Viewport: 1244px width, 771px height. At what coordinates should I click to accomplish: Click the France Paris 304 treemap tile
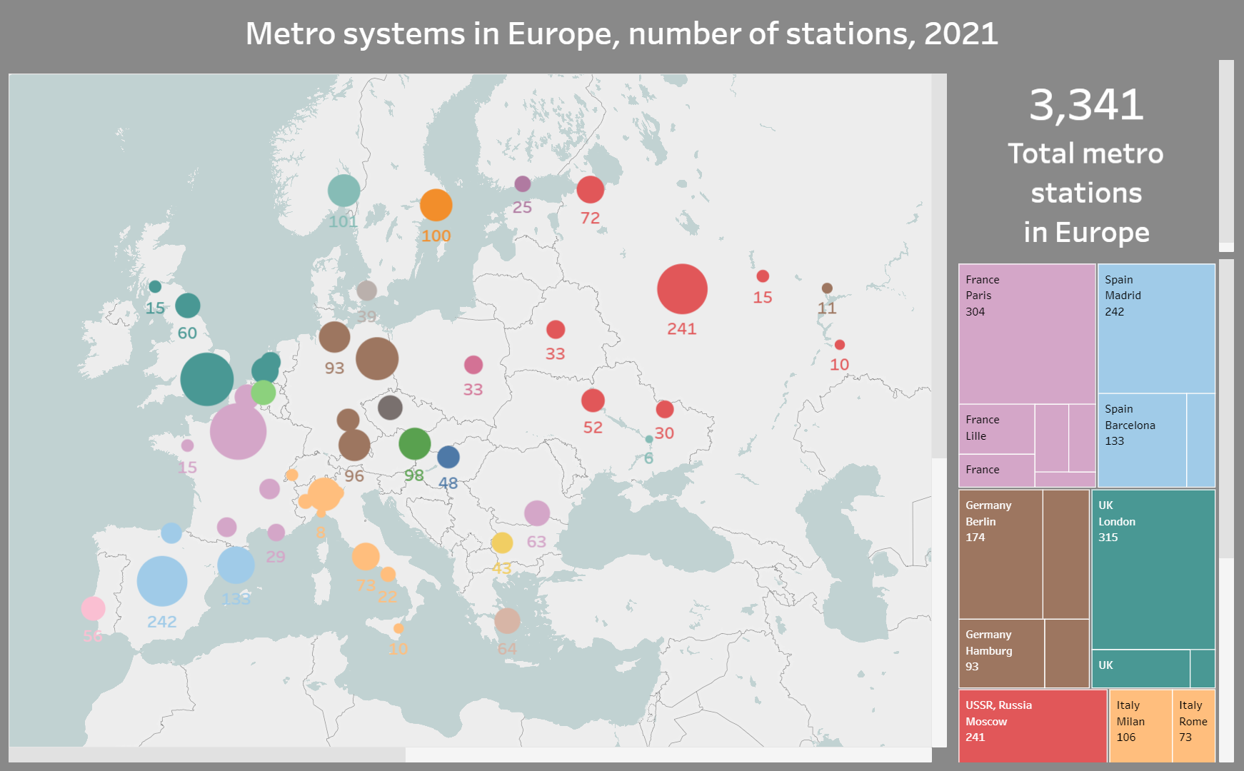point(1027,334)
